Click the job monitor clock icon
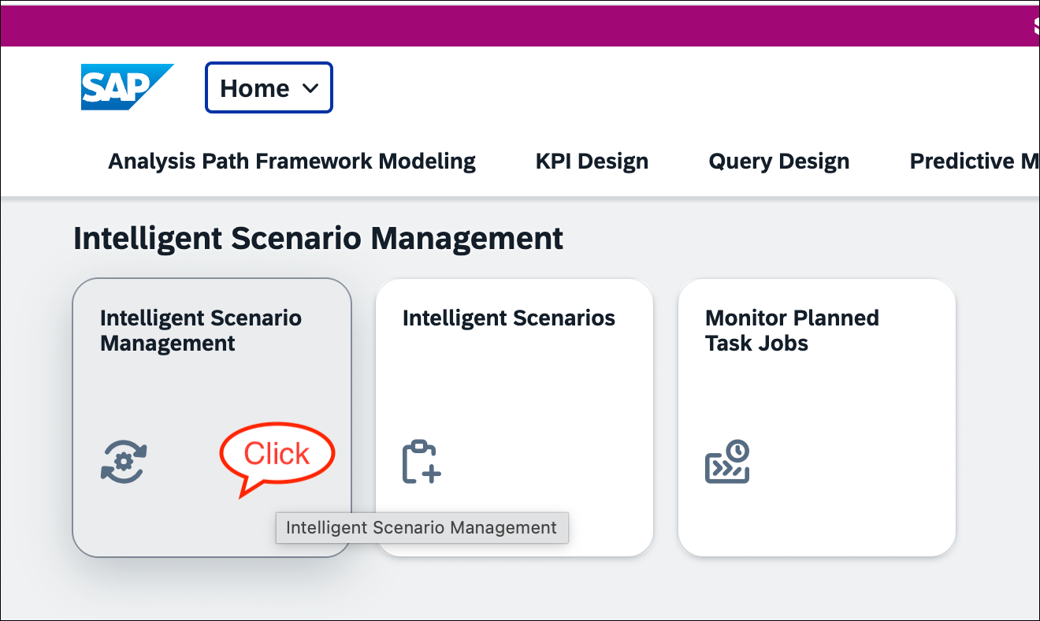This screenshot has height=621, width=1040. point(727,462)
